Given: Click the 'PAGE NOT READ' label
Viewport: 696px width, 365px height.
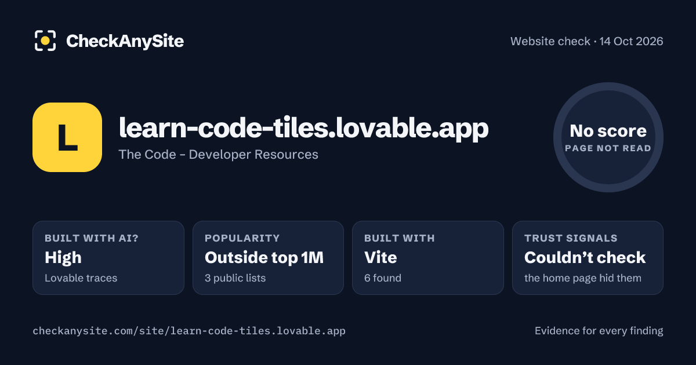Looking at the screenshot, I should coord(608,148).
